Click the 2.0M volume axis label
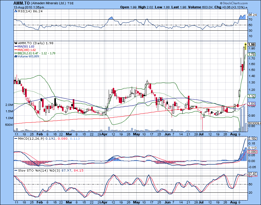 pyautogui.click(x=9, y=105)
